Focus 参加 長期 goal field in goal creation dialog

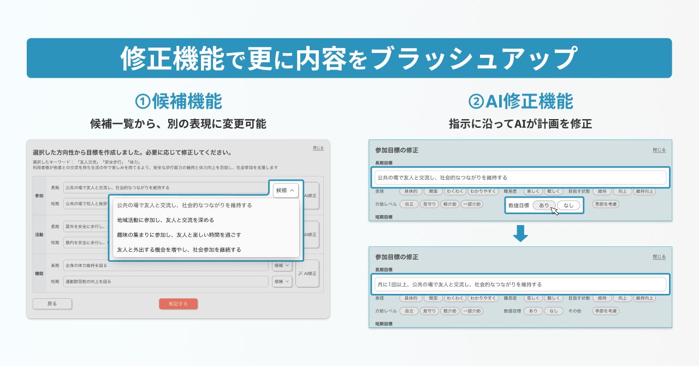pyautogui.click(x=166, y=187)
